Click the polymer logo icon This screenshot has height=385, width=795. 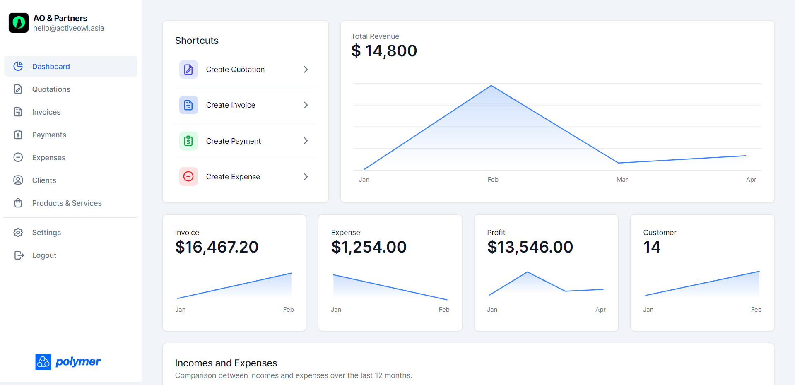[x=43, y=362]
